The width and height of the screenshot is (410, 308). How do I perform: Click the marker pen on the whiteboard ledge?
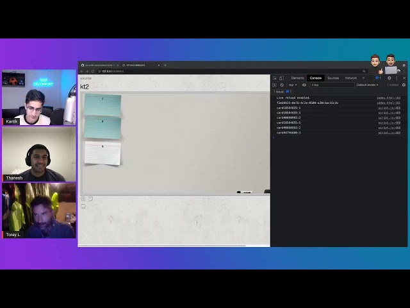(x=245, y=192)
